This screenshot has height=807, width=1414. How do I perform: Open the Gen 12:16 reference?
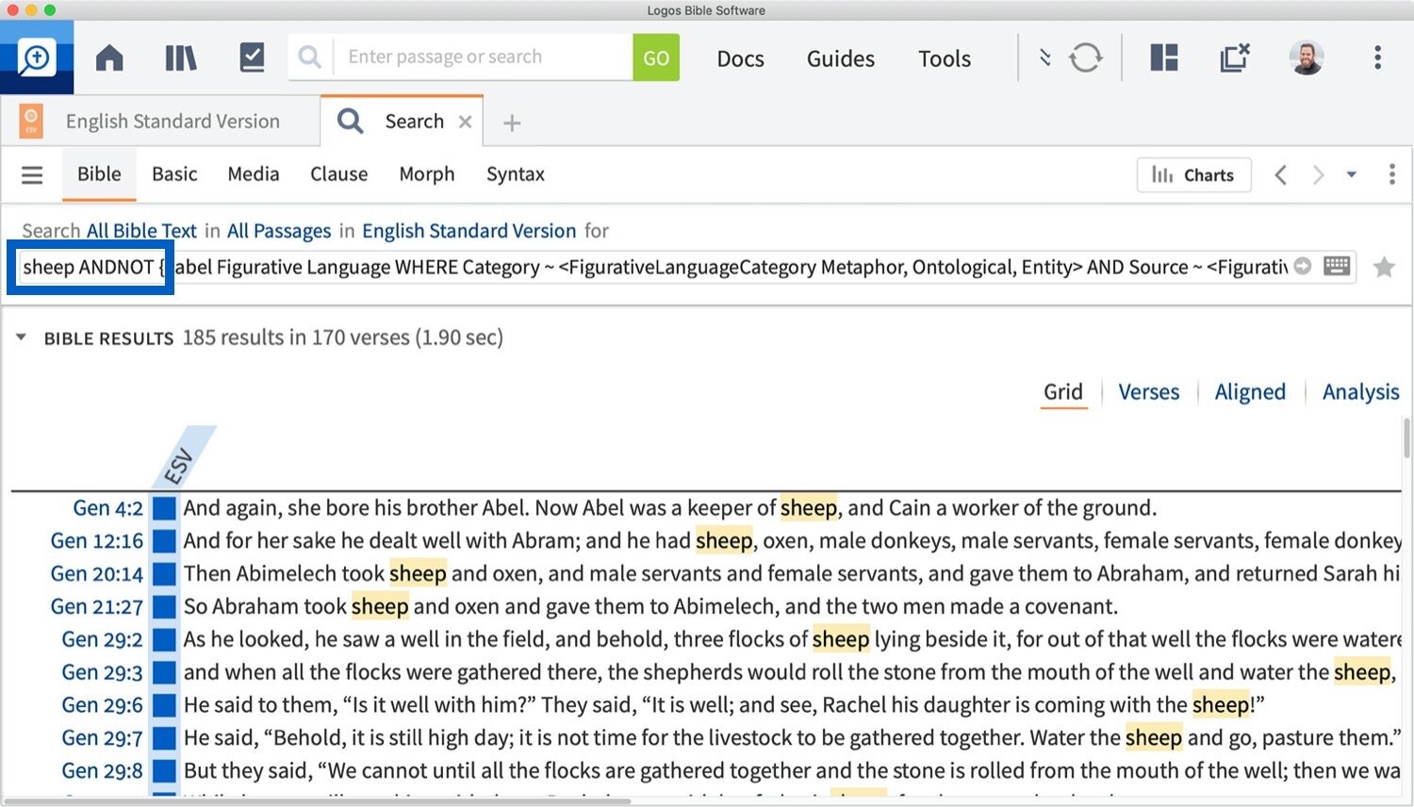point(97,541)
